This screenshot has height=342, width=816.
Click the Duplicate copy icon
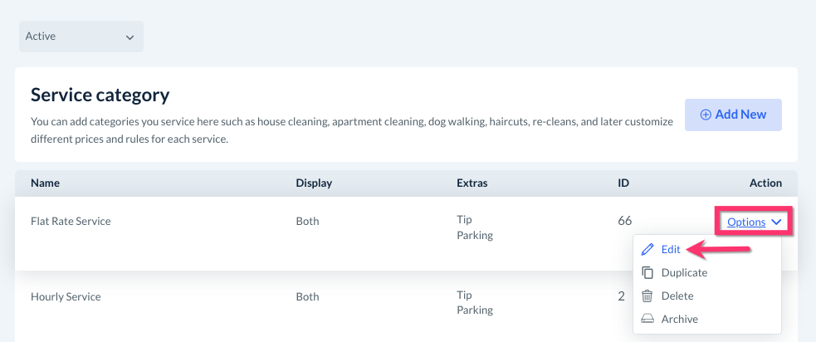click(647, 272)
